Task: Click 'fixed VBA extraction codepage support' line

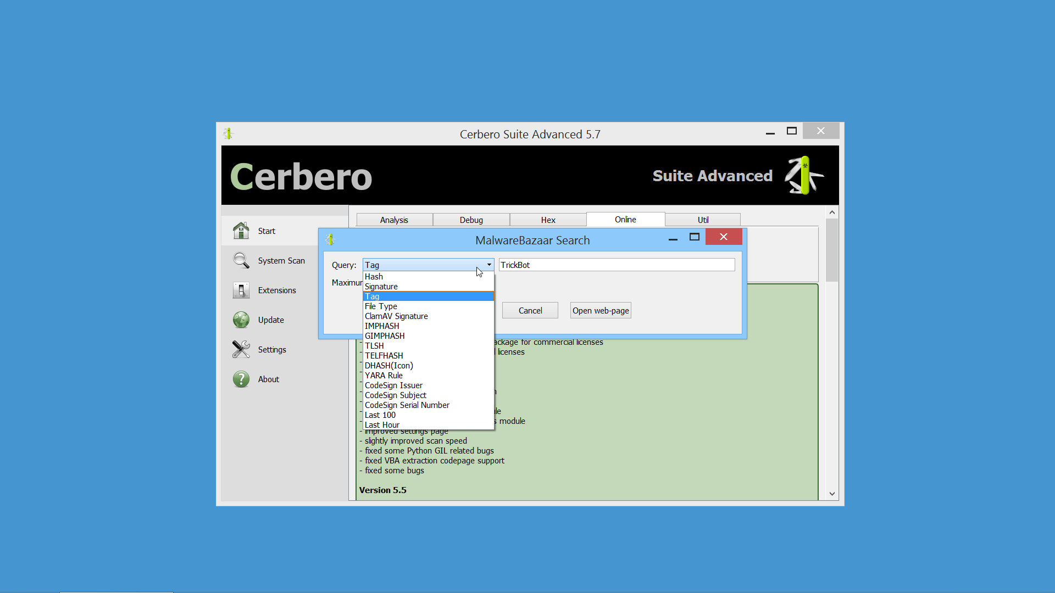Action: tap(434, 461)
